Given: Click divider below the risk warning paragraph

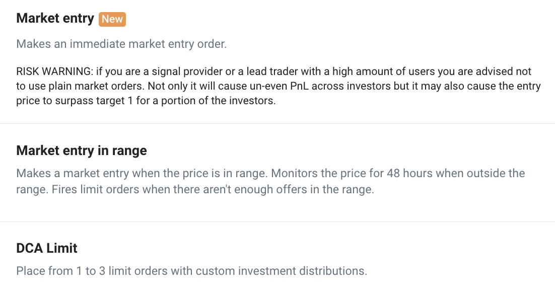Looking at the screenshot, I should click(277, 123).
